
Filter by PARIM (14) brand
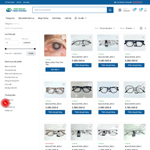(x=9, y=110)
